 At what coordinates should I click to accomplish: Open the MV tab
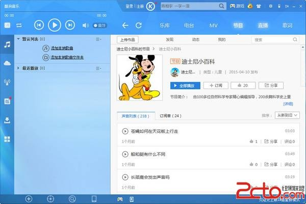click(213, 25)
